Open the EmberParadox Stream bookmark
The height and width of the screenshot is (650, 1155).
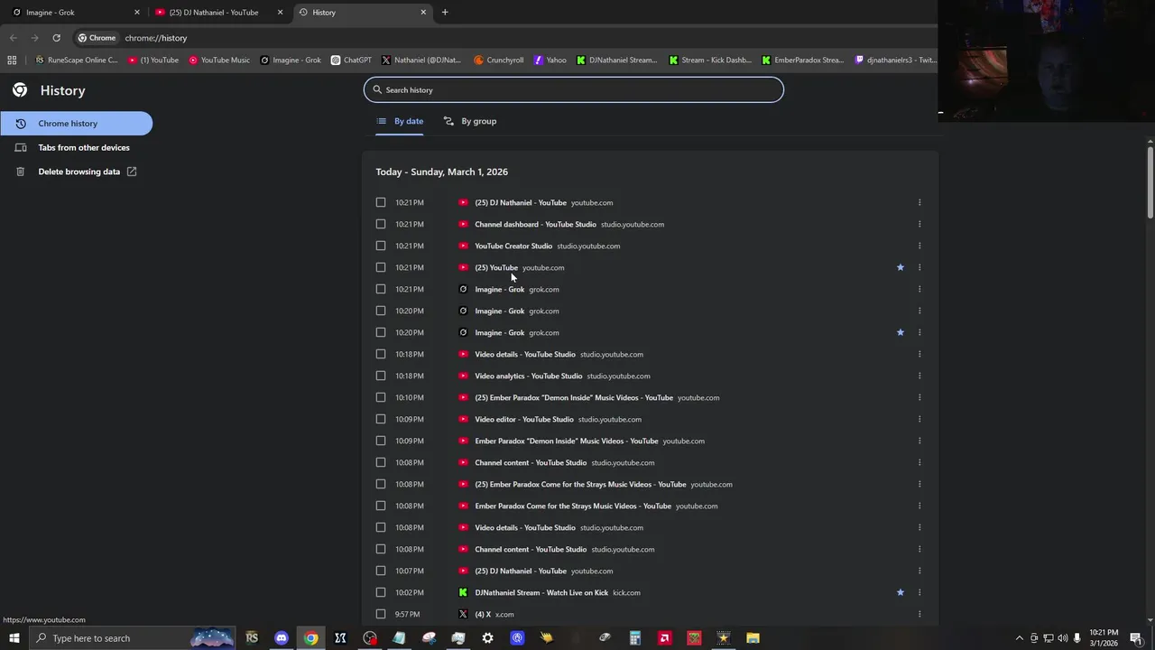click(x=803, y=60)
